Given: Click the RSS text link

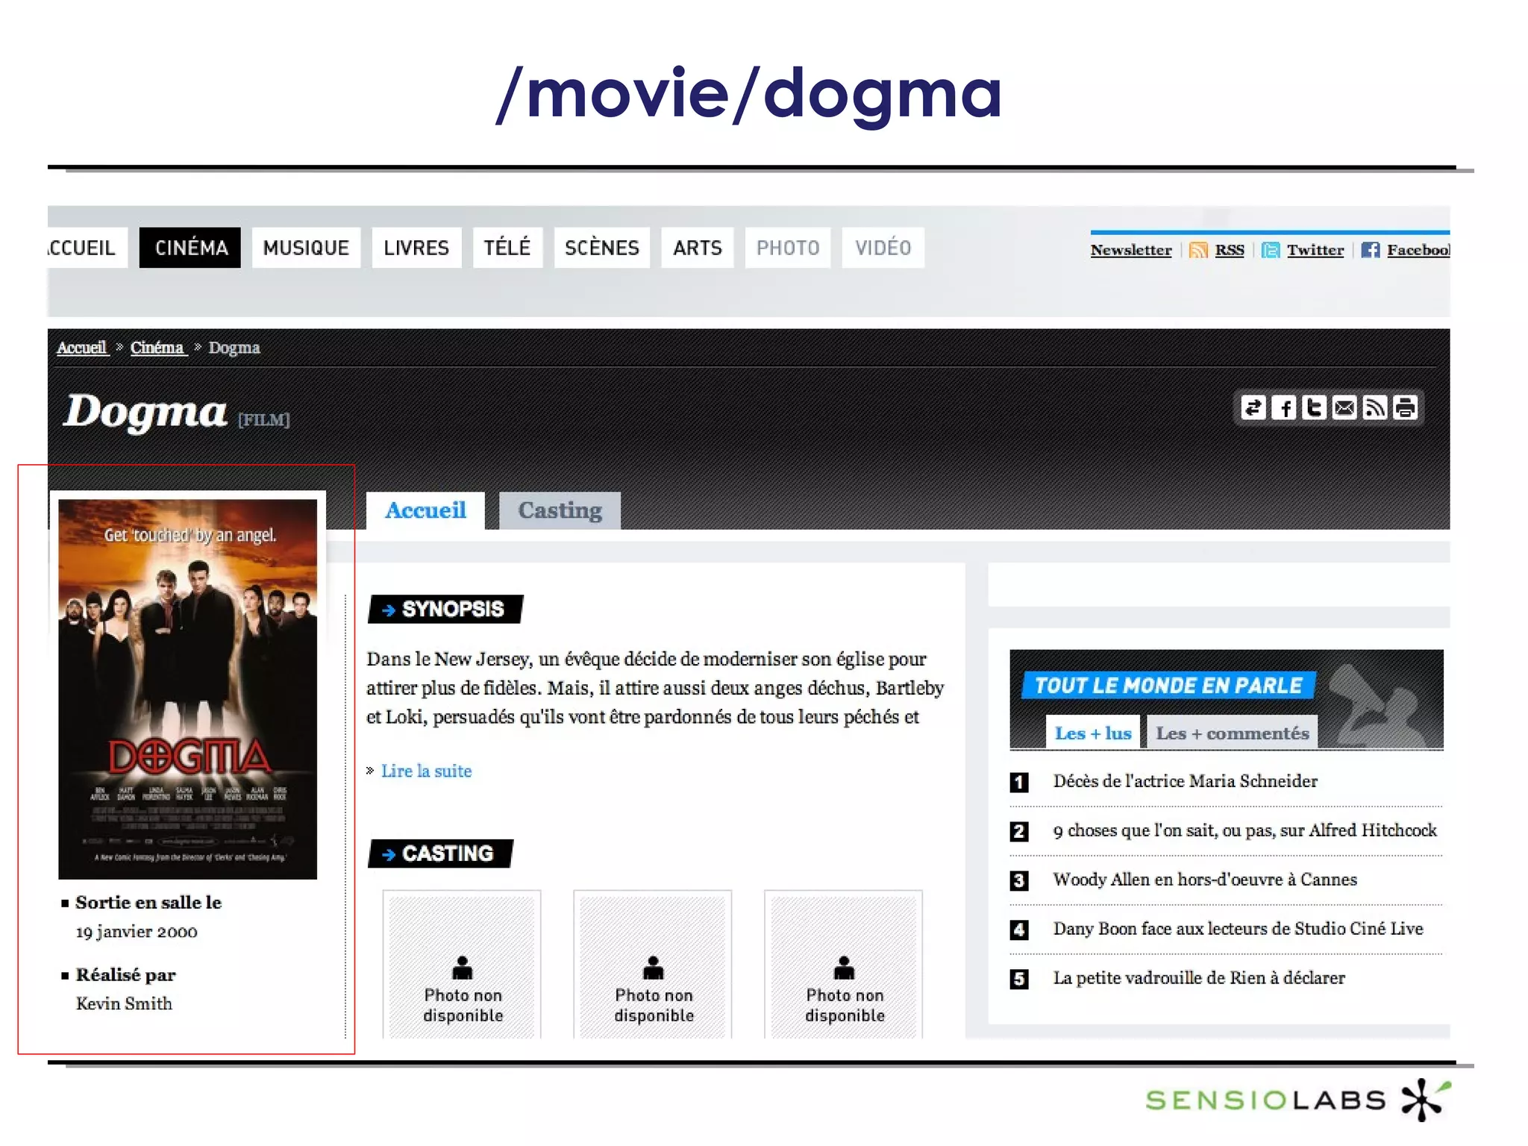Looking at the screenshot, I should click(x=1230, y=250).
